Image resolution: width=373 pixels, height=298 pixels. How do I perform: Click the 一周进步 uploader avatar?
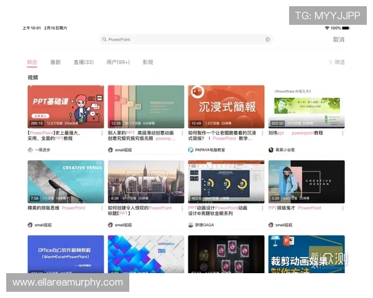(30, 150)
